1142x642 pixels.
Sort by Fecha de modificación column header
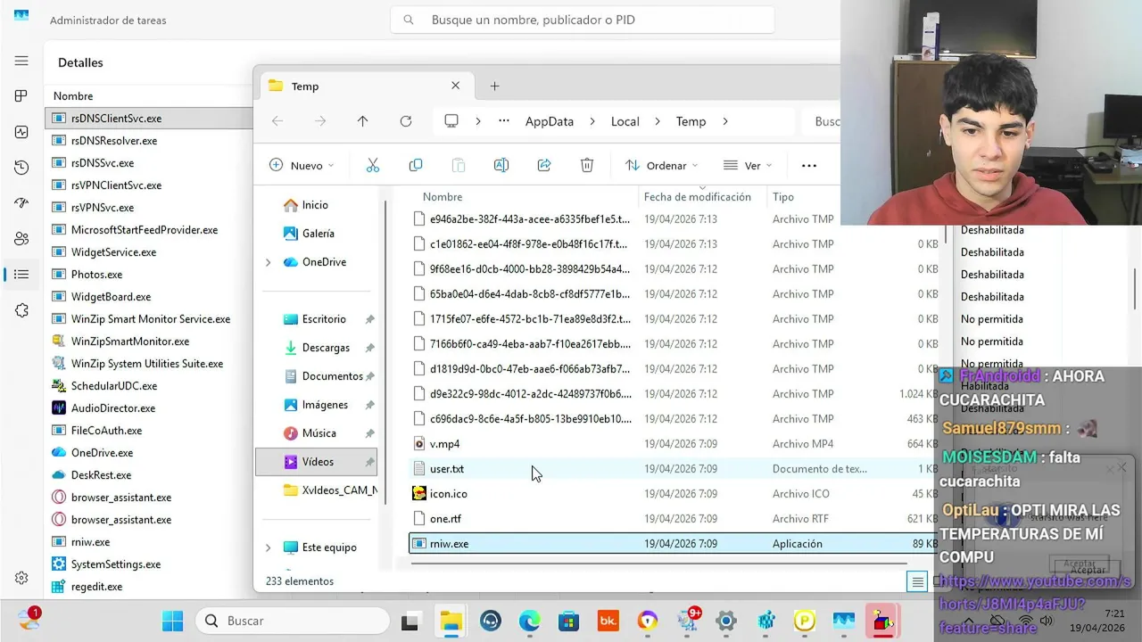click(x=698, y=197)
